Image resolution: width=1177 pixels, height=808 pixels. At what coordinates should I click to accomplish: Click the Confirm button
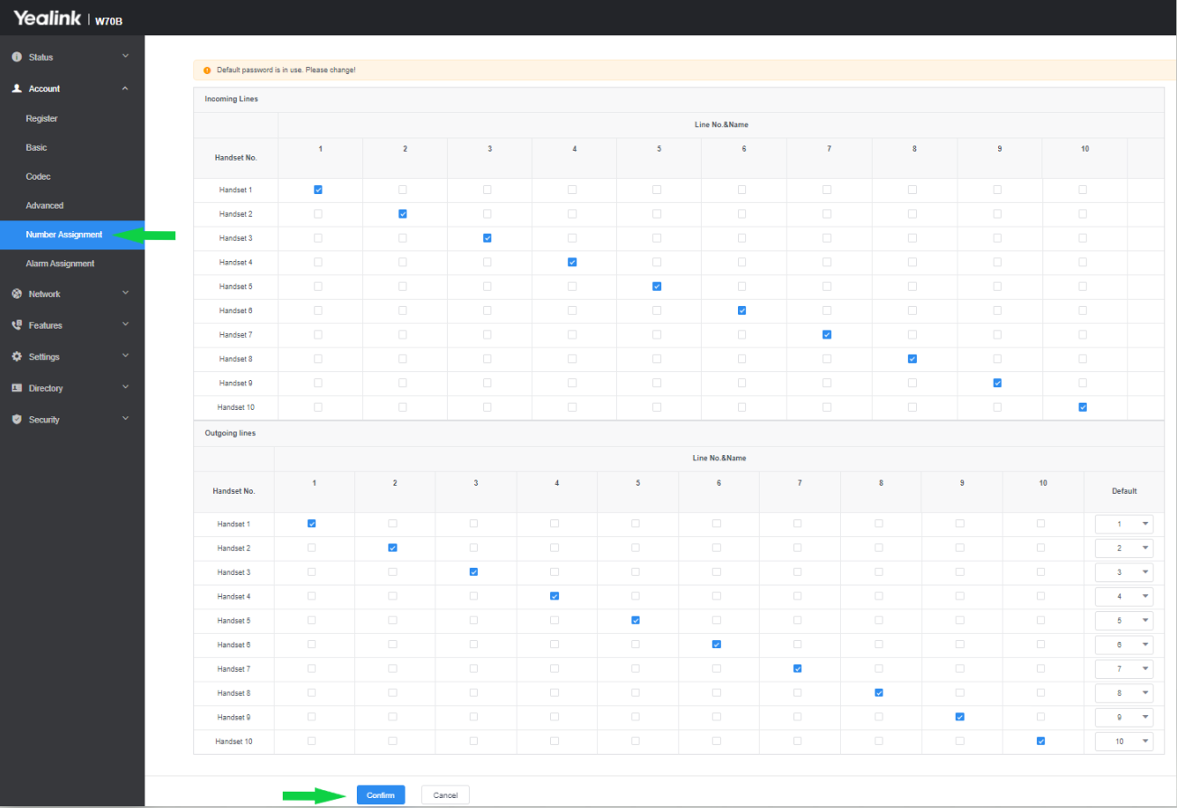(x=380, y=795)
